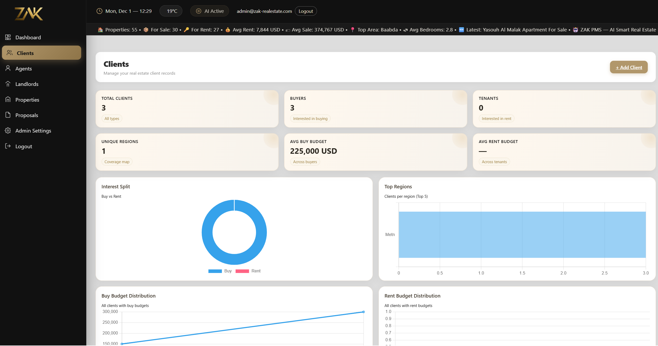Toggle the AI Active status indicator
The height and width of the screenshot is (346, 658).
click(209, 11)
